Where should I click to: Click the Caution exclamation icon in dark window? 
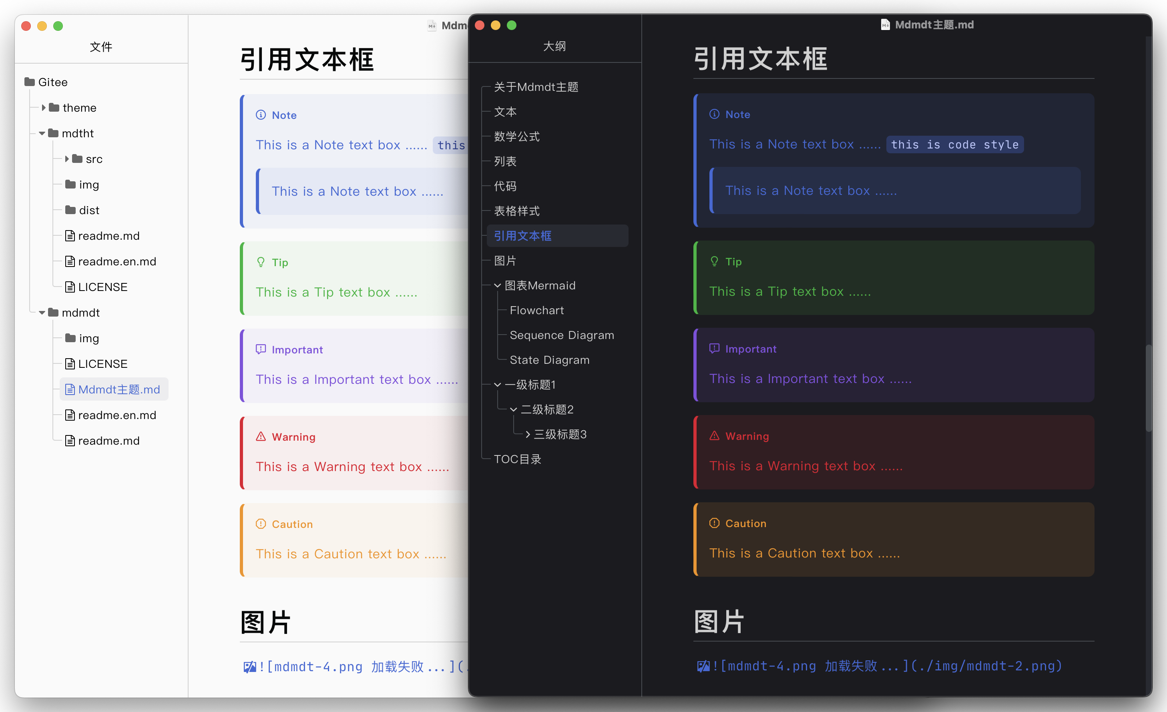714,523
